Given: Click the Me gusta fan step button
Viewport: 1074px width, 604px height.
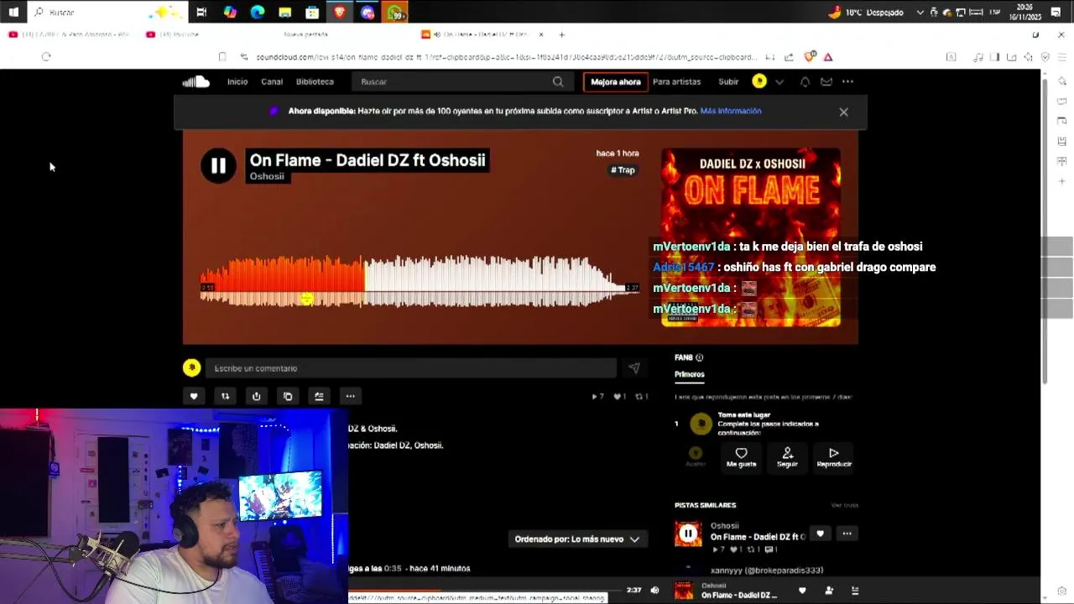Looking at the screenshot, I should tap(741, 457).
